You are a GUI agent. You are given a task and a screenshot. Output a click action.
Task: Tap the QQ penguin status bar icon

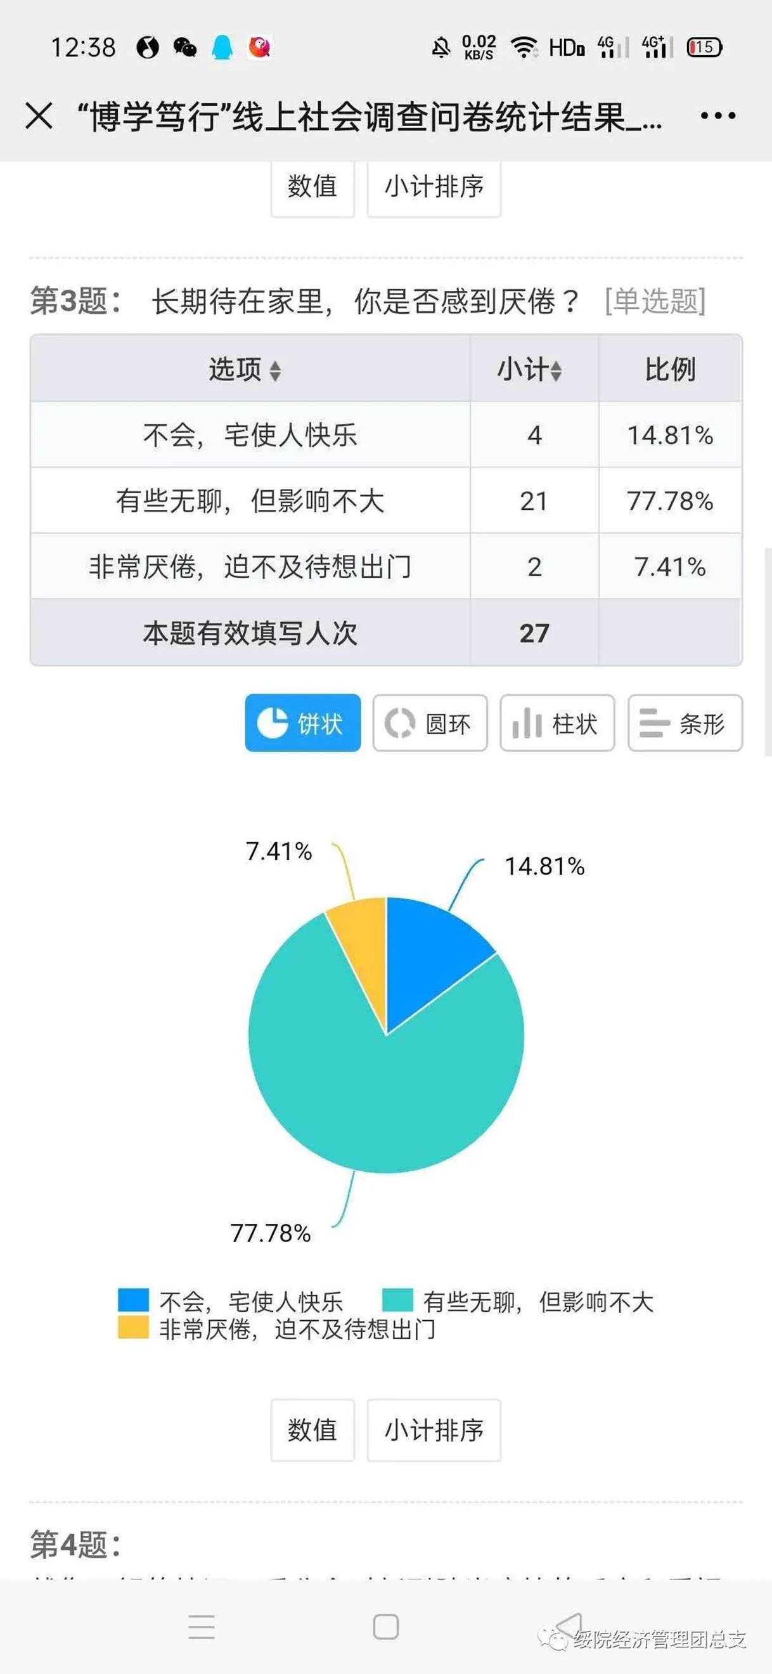point(222,48)
